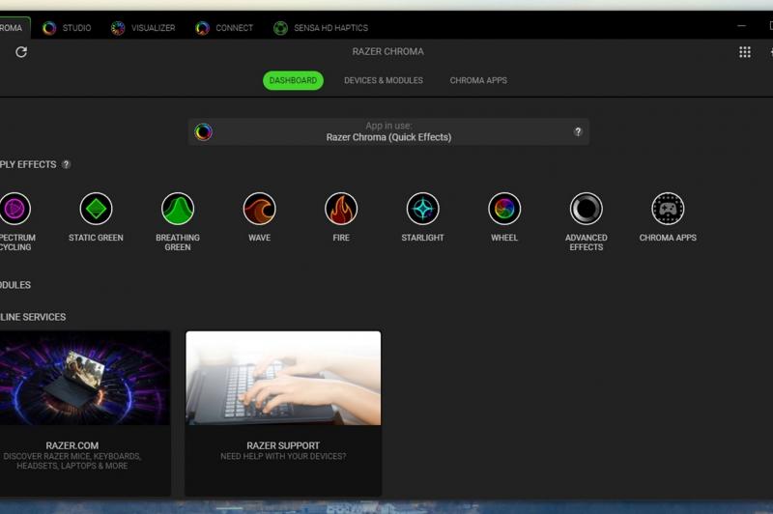Select the Dashboard sub-tab
773x514 pixels.
[293, 80]
